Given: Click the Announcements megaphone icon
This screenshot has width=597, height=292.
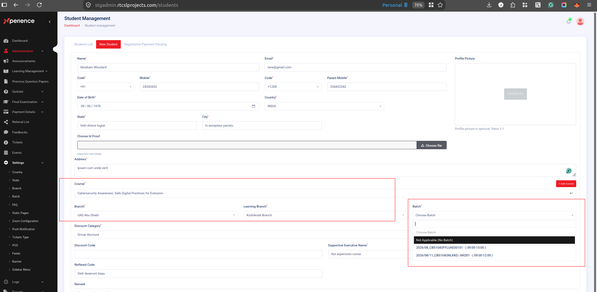Looking at the screenshot, I should (6, 61).
